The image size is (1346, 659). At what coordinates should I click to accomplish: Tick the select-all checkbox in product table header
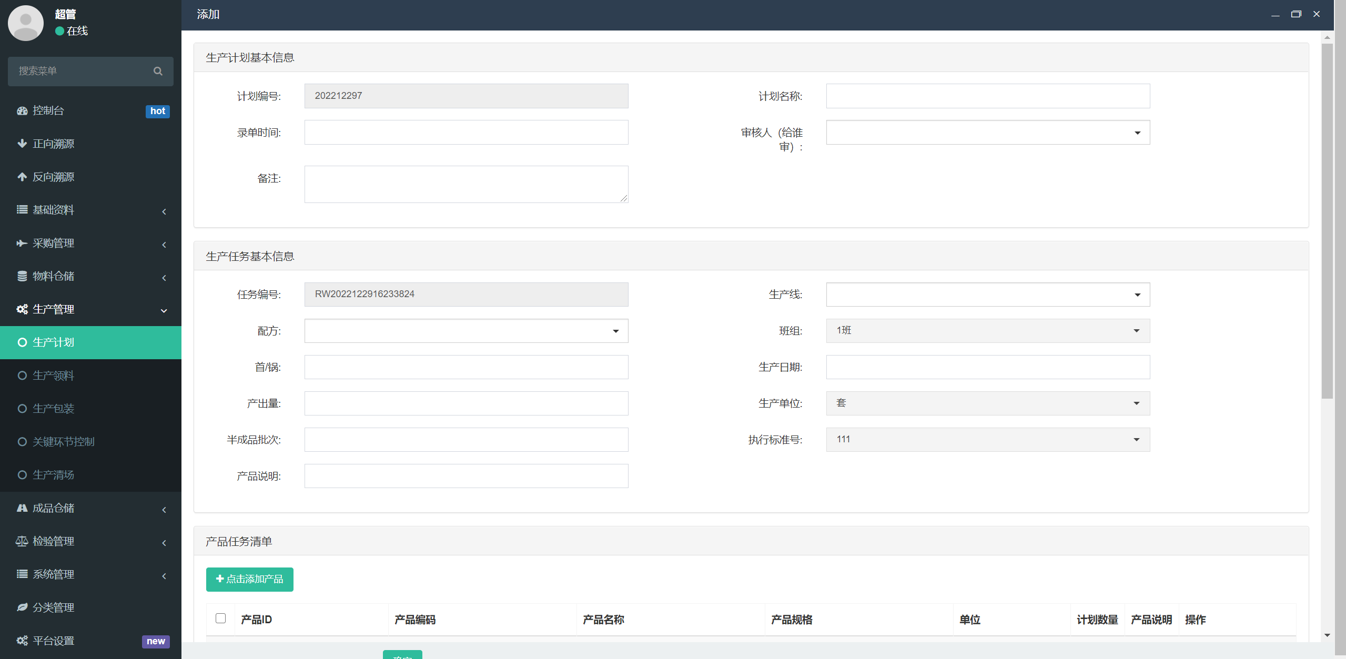coord(221,619)
